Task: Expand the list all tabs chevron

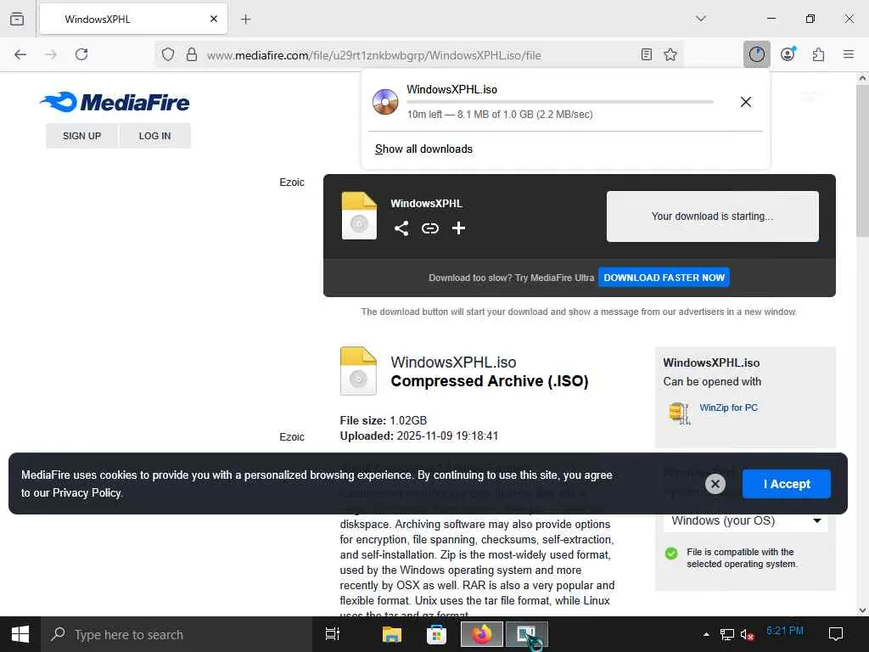Action: coord(700,19)
